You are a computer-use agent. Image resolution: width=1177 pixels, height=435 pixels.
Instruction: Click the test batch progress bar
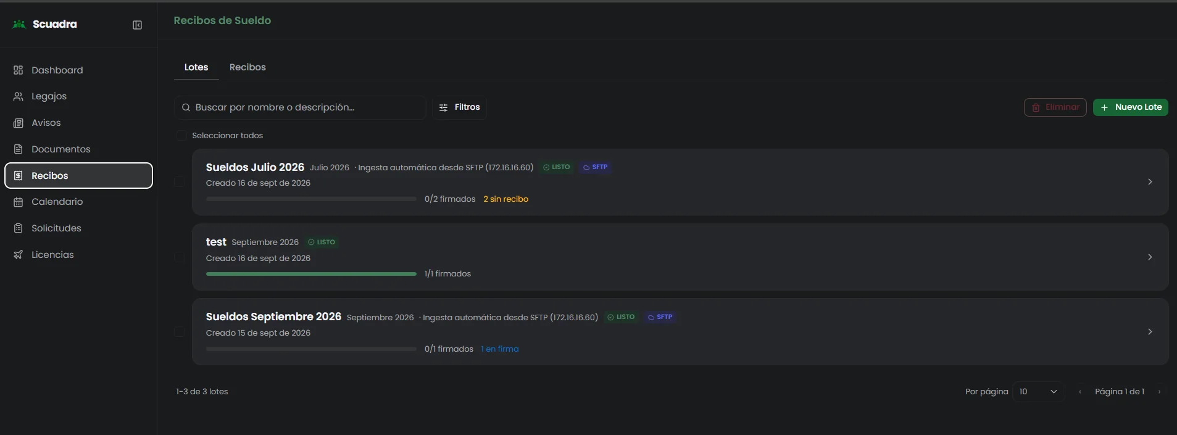(311, 274)
